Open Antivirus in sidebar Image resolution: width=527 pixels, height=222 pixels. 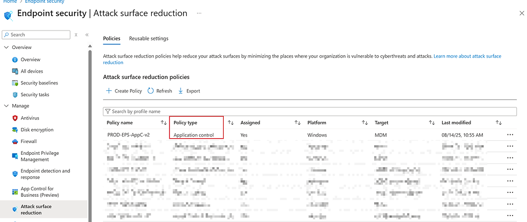[x=30, y=118]
